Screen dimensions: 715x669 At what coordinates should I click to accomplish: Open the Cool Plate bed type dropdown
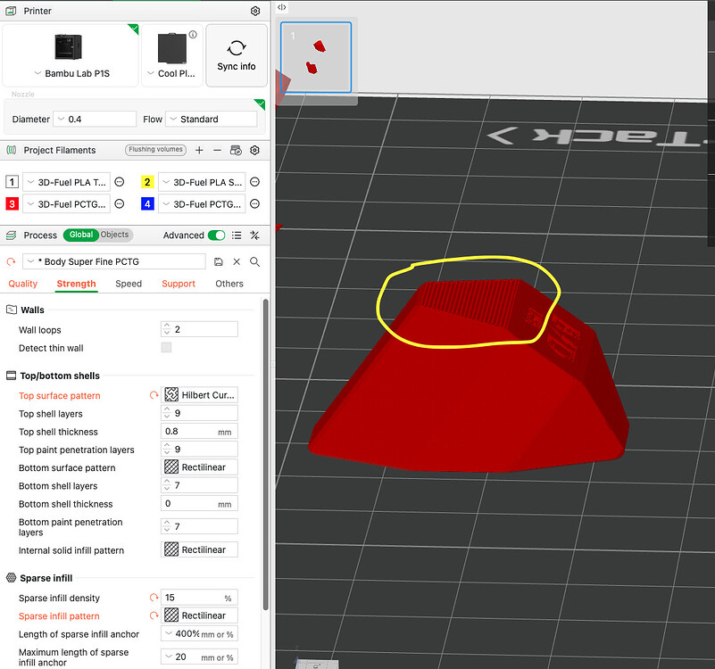[x=172, y=55]
